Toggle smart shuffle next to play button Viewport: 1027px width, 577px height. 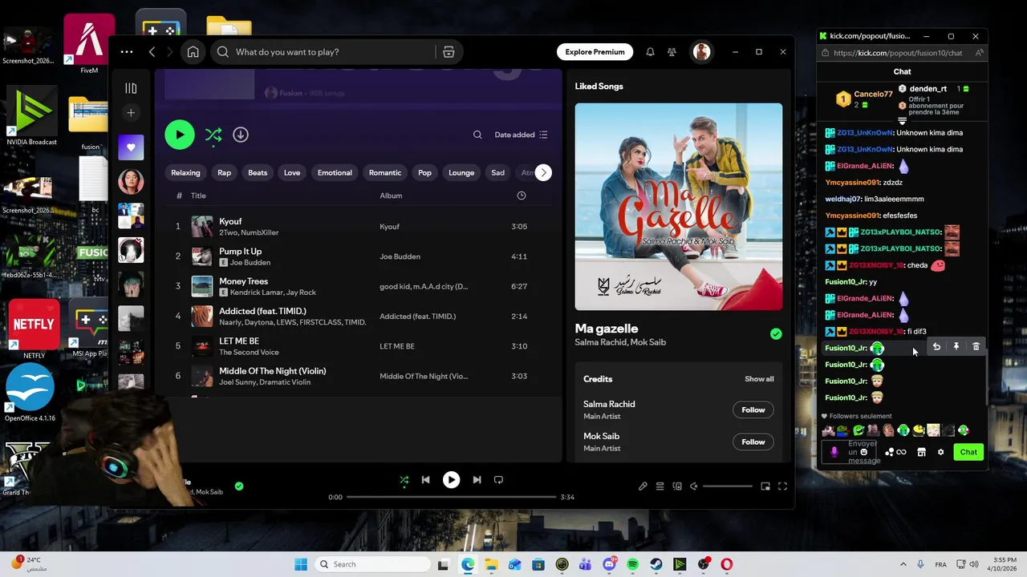(213, 135)
